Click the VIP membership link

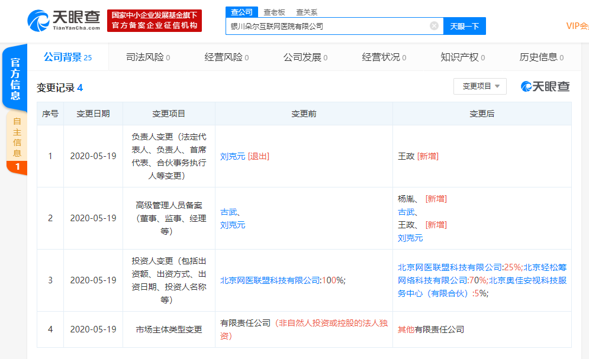tap(577, 26)
